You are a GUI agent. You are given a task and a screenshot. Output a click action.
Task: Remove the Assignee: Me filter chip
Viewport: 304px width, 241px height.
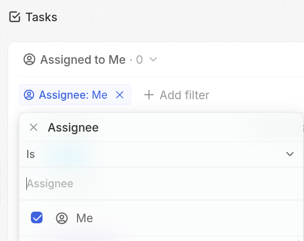tap(120, 95)
